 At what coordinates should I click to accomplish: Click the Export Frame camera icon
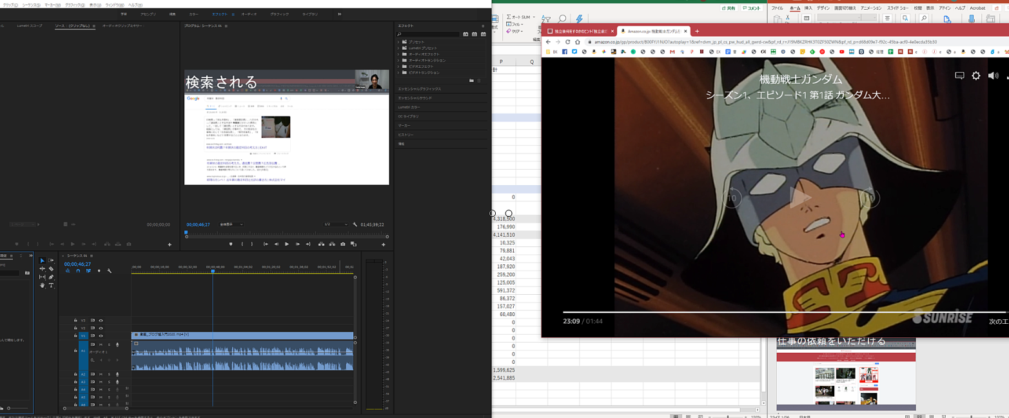click(342, 244)
